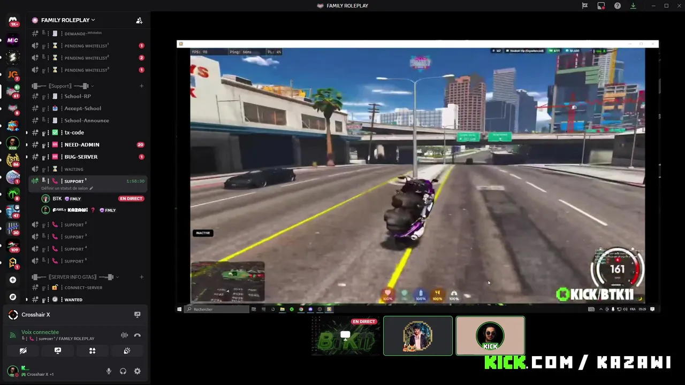Join PENDING WHITELIST 1 channel
This screenshot has width=685, height=385.
tap(88, 45)
